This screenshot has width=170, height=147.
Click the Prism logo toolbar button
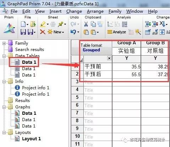pos(9,28)
